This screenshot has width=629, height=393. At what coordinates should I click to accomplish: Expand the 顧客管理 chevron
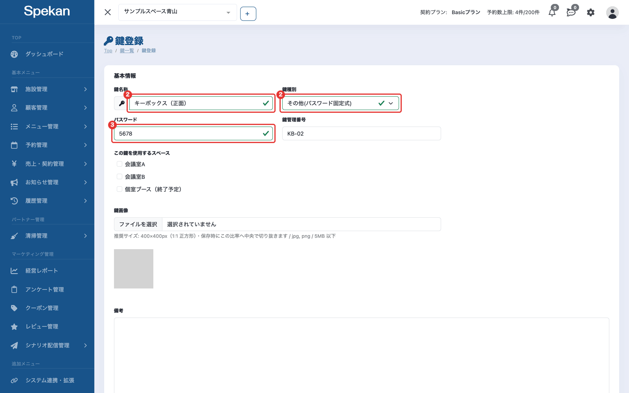click(85, 108)
